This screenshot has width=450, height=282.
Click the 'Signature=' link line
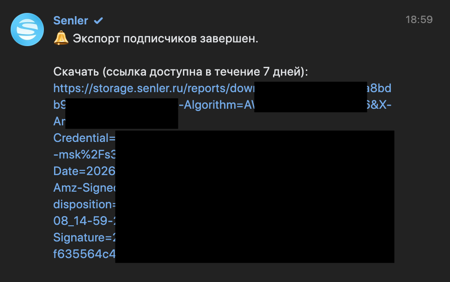tap(85, 237)
